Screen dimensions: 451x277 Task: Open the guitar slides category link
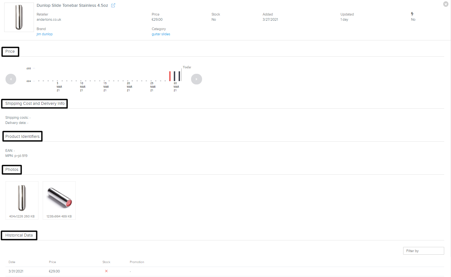(x=161, y=34)
